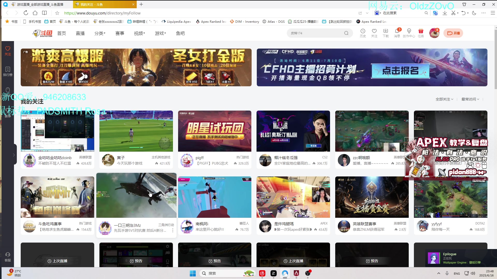Image resolution: width=497 pixels, height=279 pixels.
Task: Select 关注 heart in left sidebar
Action: coord(8,51)
